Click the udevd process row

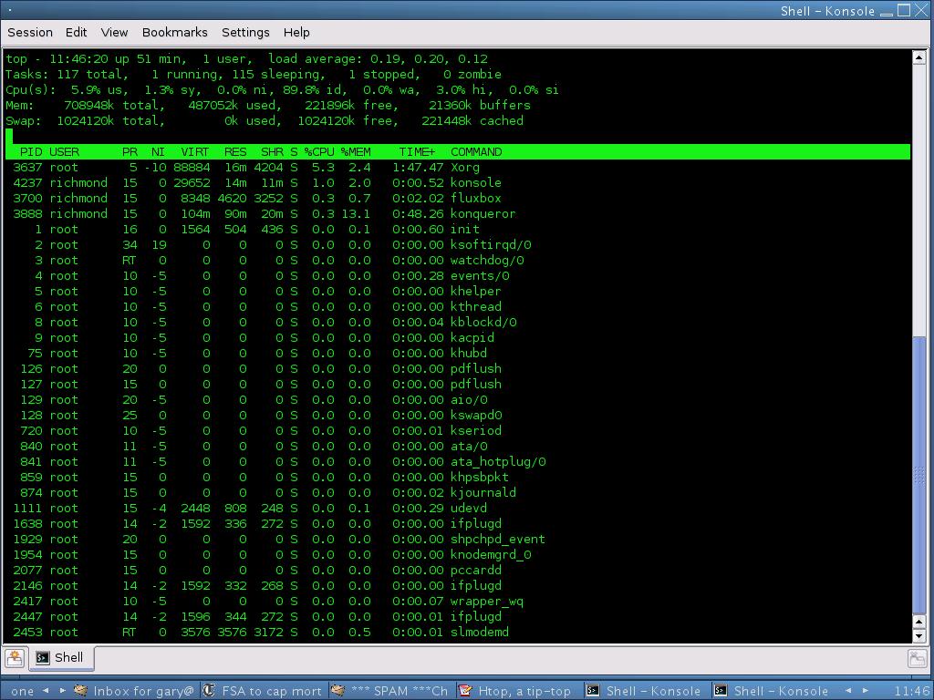coord(458,508)
